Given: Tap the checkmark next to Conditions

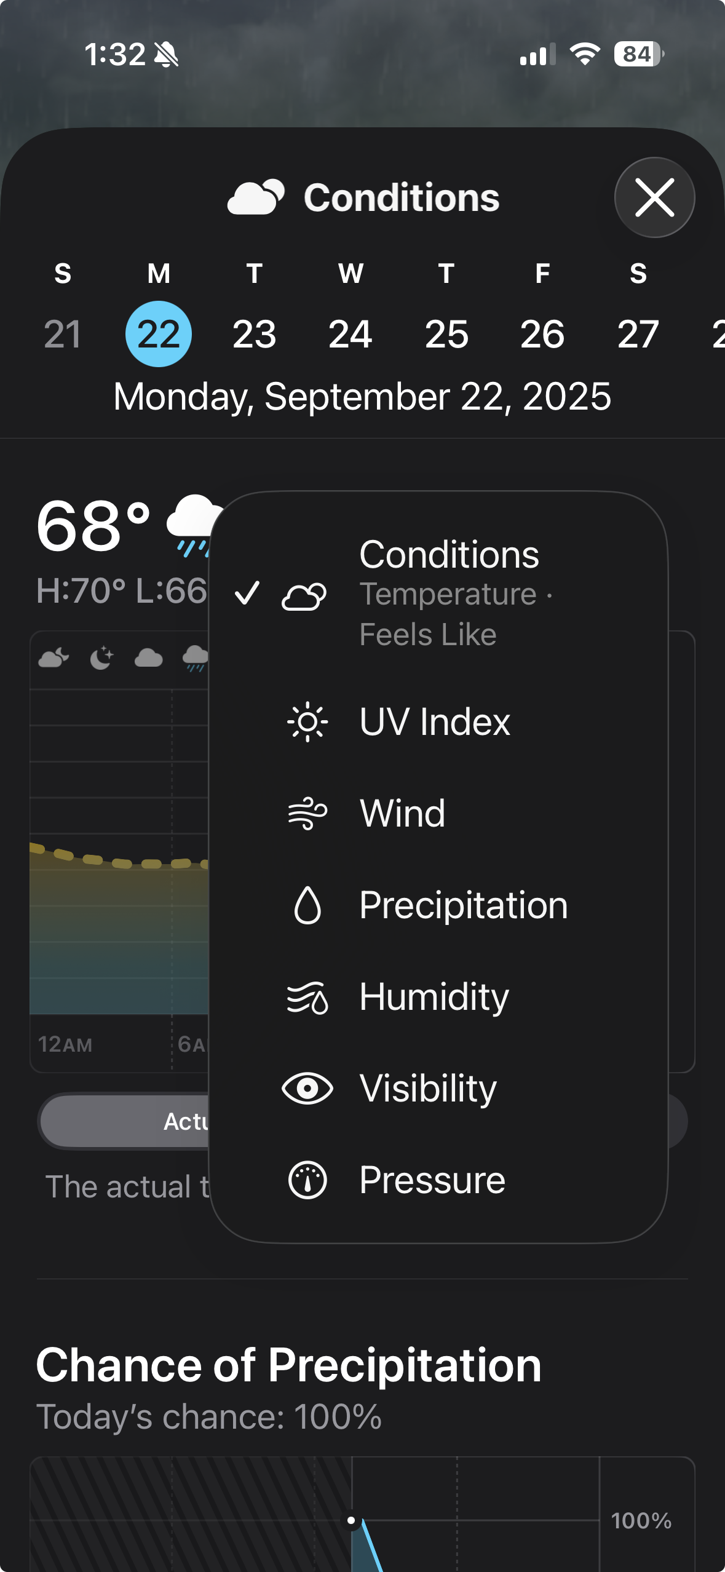Looking at the screenshot, I should (247, 593).
